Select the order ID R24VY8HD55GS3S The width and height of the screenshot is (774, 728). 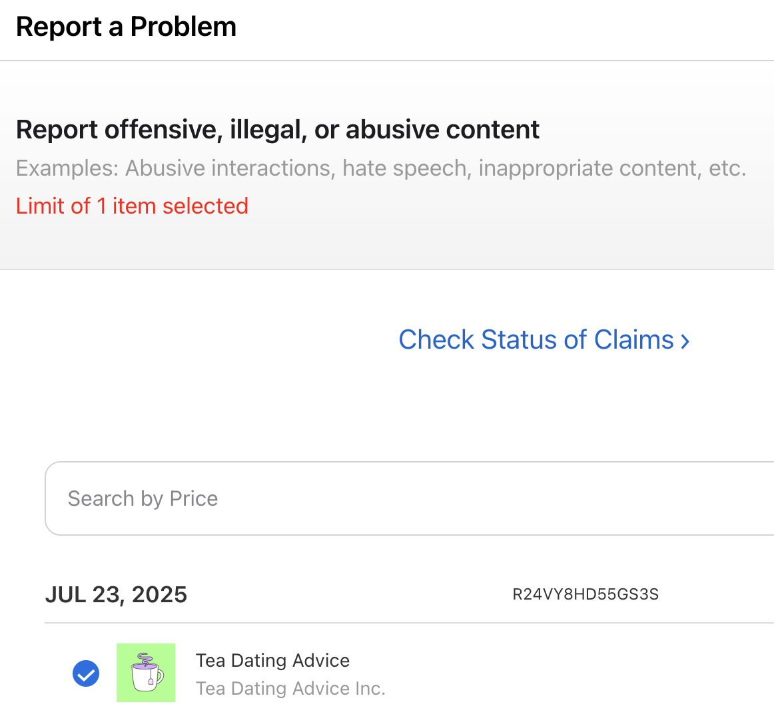pos(585,594)
